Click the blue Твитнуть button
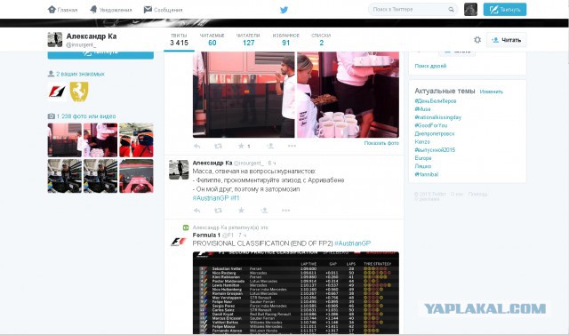569x335 pixels. pos(505,10)
